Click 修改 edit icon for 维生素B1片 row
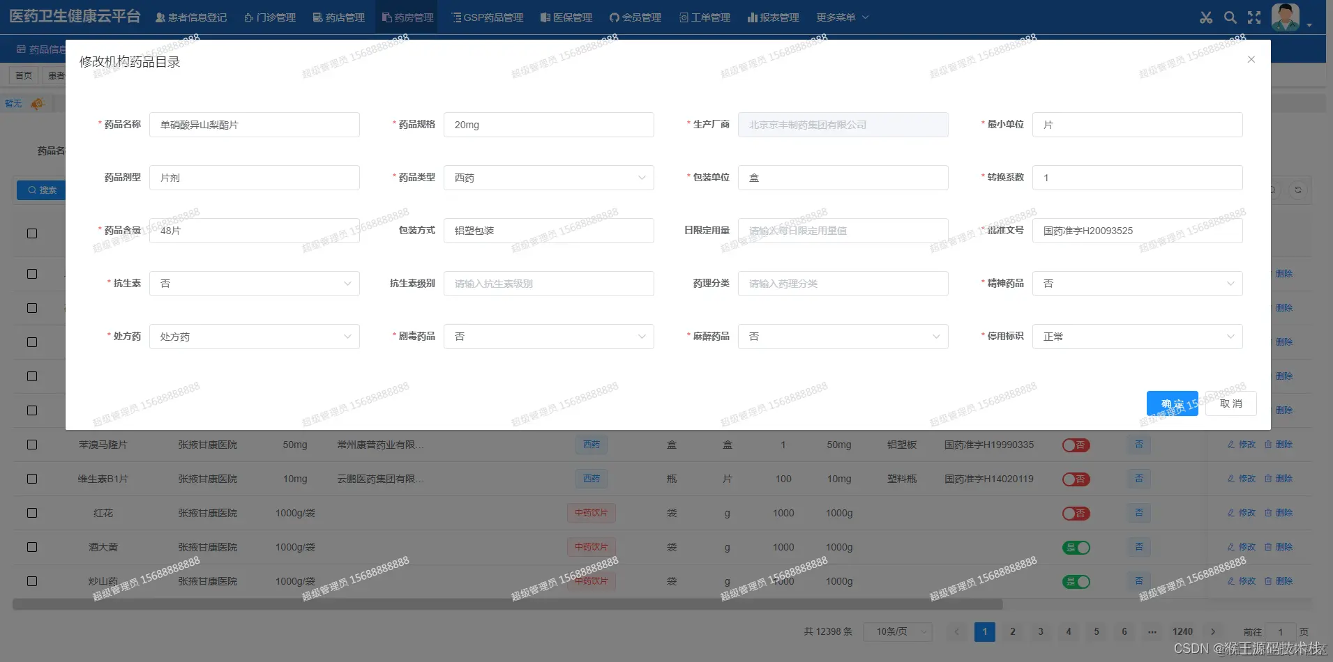Viewport: 1333px width, 662px height. coord(1242,479)
